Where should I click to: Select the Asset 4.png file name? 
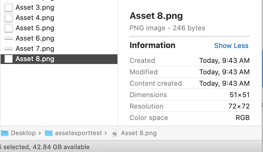tap(35, 18)
